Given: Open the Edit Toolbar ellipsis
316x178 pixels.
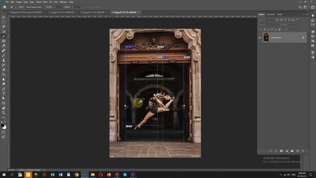Looking at the screenshot, I should (x=3, y=118).
